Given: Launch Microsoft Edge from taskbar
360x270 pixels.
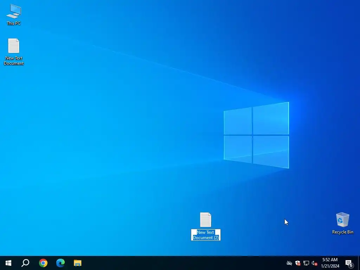Looking at the screenshot, I should pyautogui.click(x=60, y=263).
